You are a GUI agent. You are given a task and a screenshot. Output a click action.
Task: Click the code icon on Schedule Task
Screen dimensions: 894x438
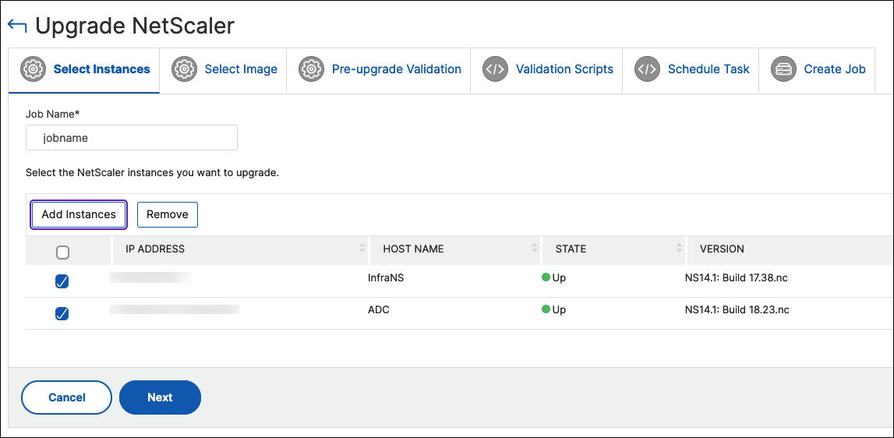pyautogui.click(x=647, y=69)
